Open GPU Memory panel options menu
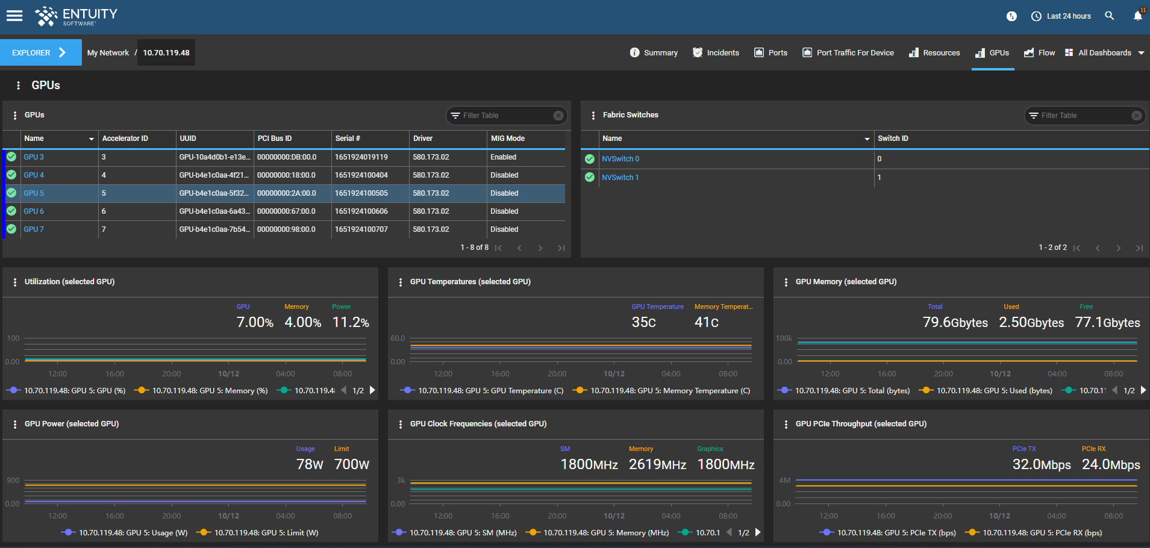 tap(786, 282)
